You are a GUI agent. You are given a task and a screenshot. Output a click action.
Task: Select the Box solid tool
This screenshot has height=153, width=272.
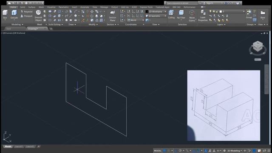tap(5, 14)
